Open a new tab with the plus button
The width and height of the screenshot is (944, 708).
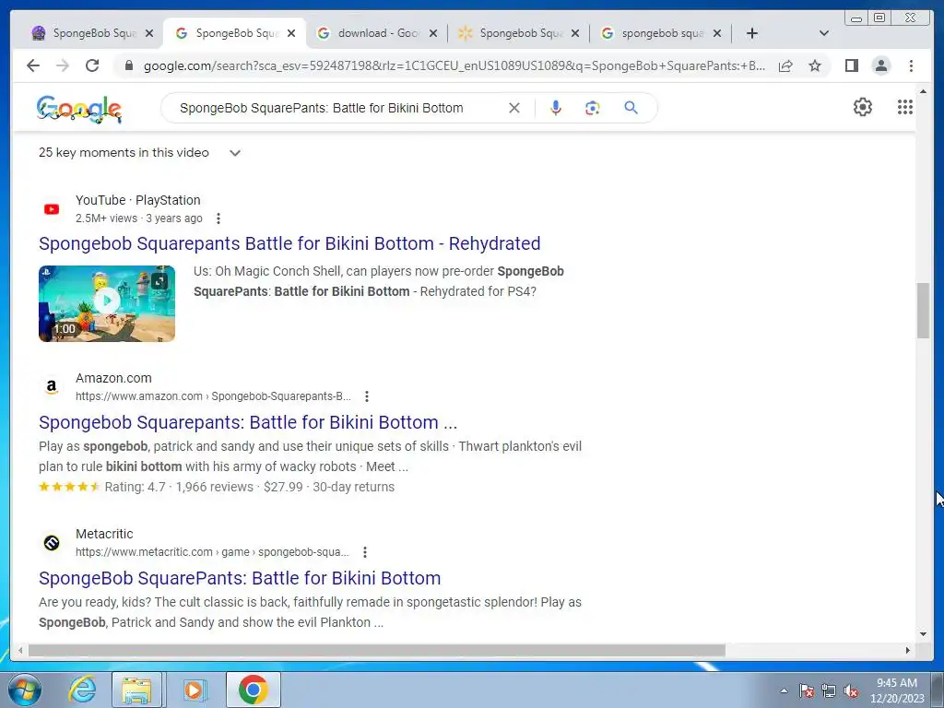pos(752,33)
